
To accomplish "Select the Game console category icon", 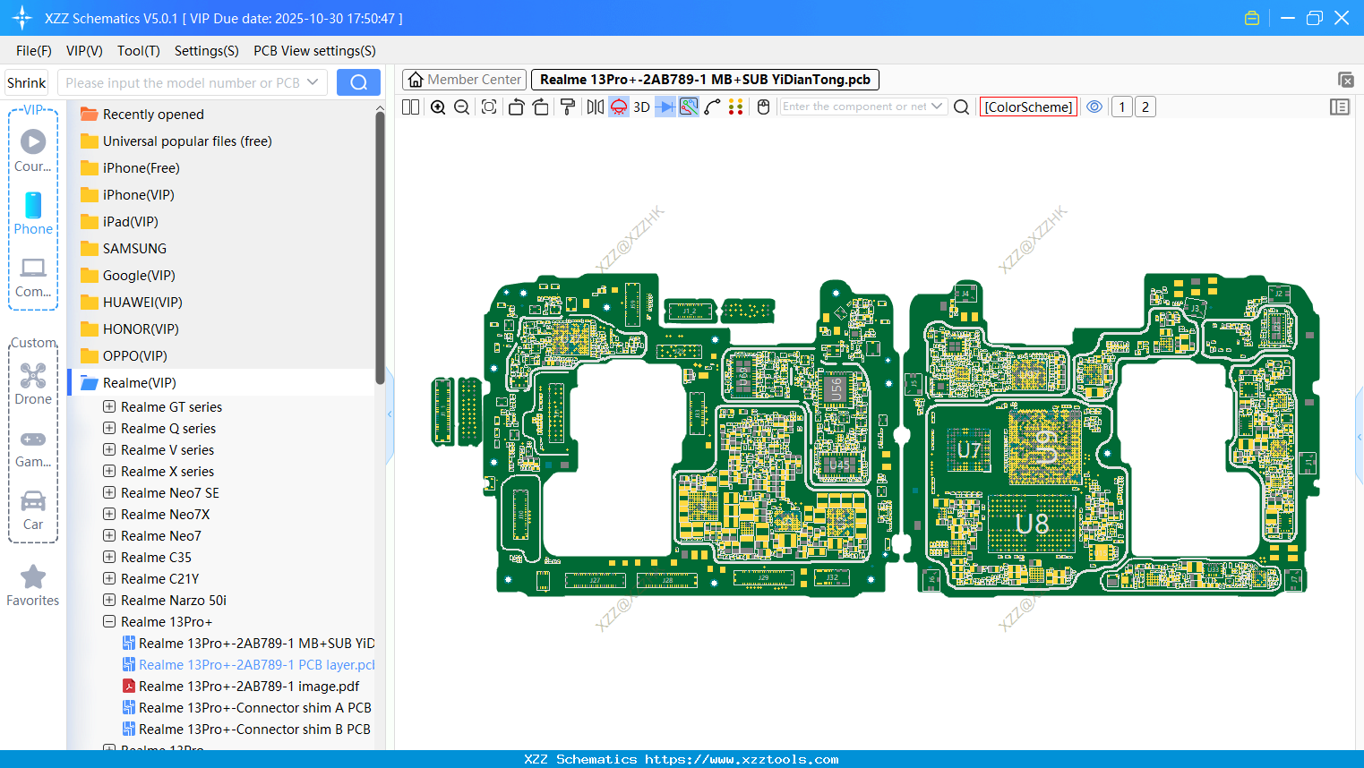I will (x=33, y=448).
